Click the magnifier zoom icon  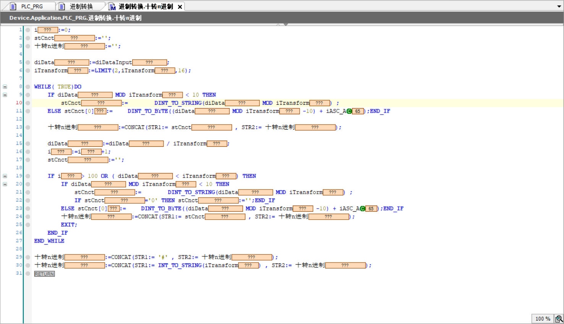pos(559,319)
